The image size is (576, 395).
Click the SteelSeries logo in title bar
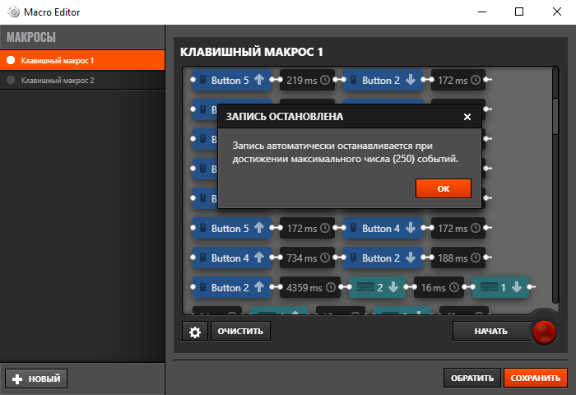coord(14,12)
